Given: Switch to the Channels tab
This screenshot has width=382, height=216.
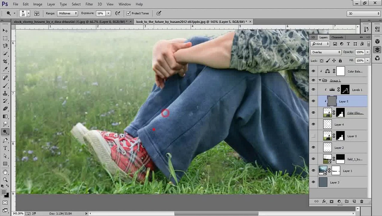Looking at the screenshot, I should tap(337, 37).
